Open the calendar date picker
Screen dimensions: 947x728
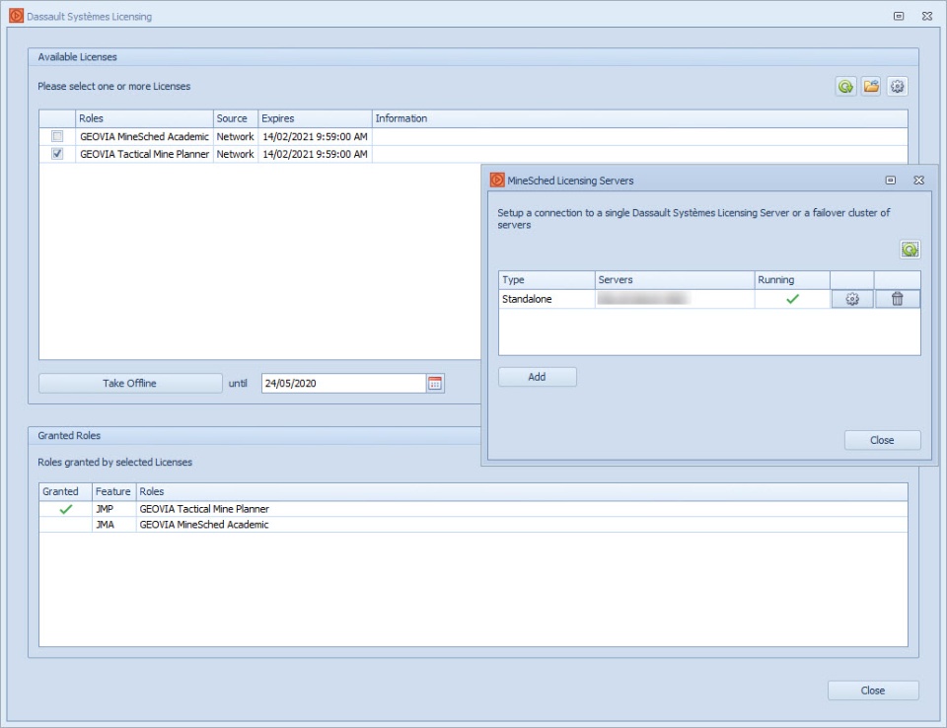point(435,383)
